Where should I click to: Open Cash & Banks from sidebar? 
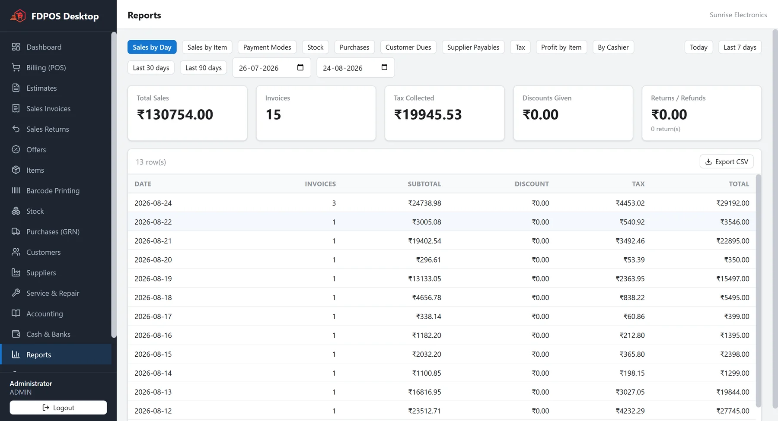(x=55, y=334)
